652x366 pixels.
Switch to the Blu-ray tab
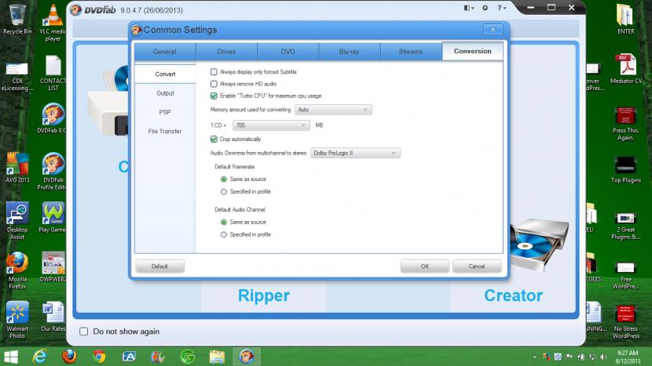tap(350, 52)
